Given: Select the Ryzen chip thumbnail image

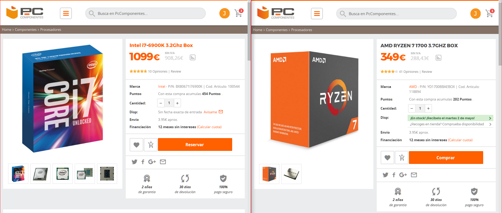Looking at the screenshot, I should [291, 174].
